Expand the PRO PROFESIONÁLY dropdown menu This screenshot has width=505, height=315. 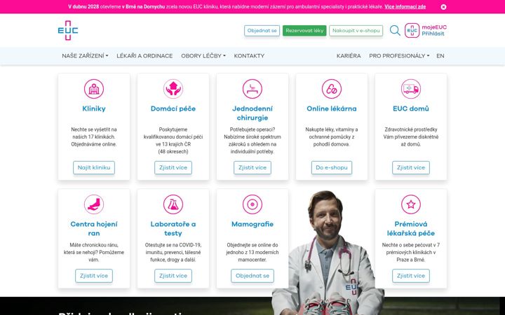399,56
